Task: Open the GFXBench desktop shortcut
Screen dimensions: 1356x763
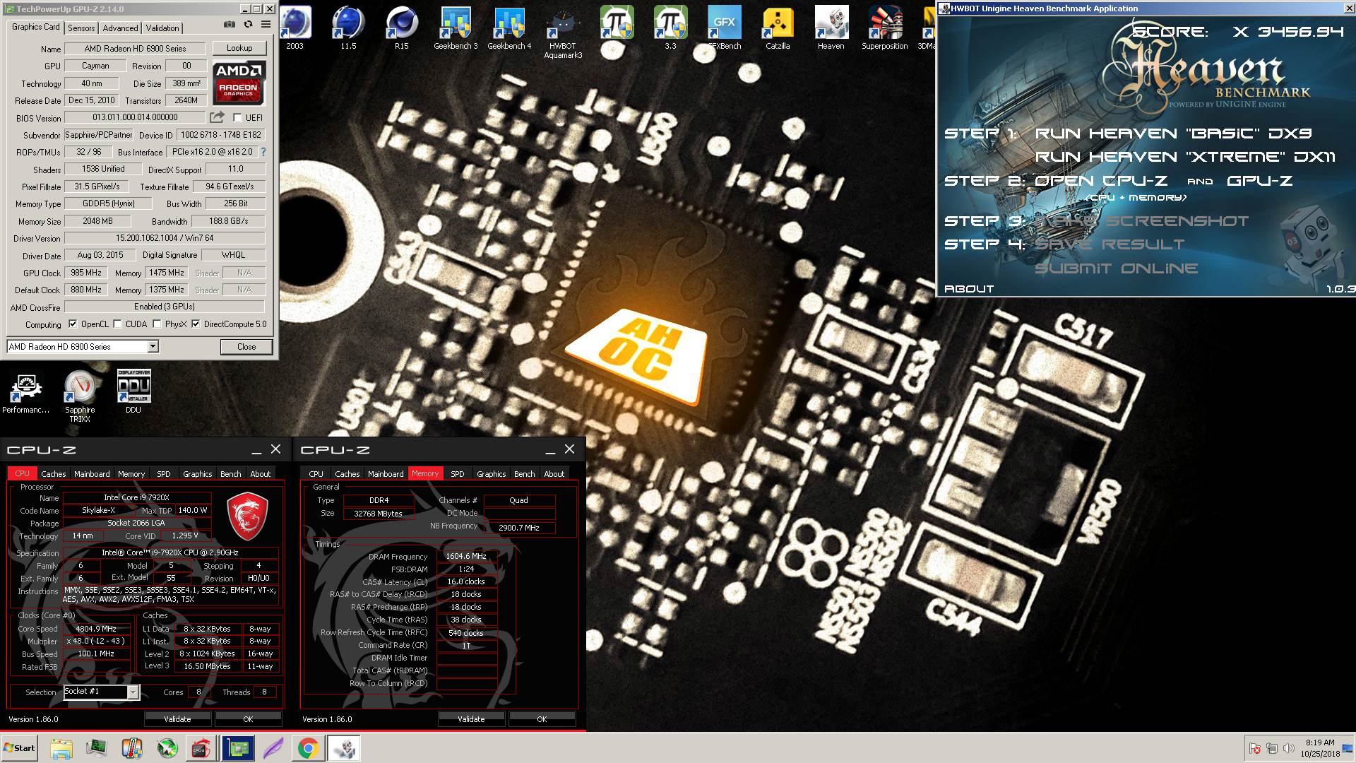Action: point(724,28)
